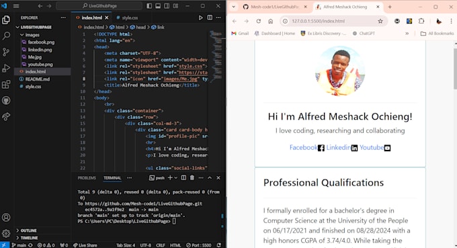Open the ChatGPT bookmark
Image resolution: width=457 pixels, height=248 pixels.
[x=364, y=34]
